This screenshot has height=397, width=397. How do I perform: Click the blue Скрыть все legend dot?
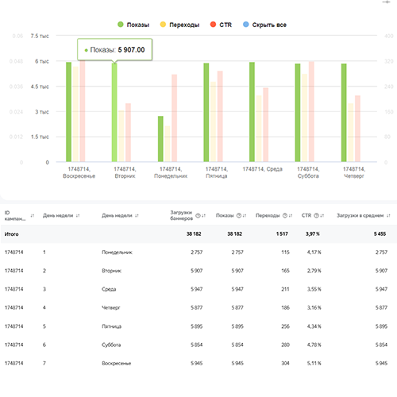[246, 25]
